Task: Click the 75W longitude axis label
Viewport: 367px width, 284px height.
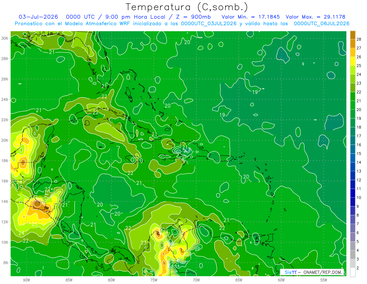Action: coord(154,280)
